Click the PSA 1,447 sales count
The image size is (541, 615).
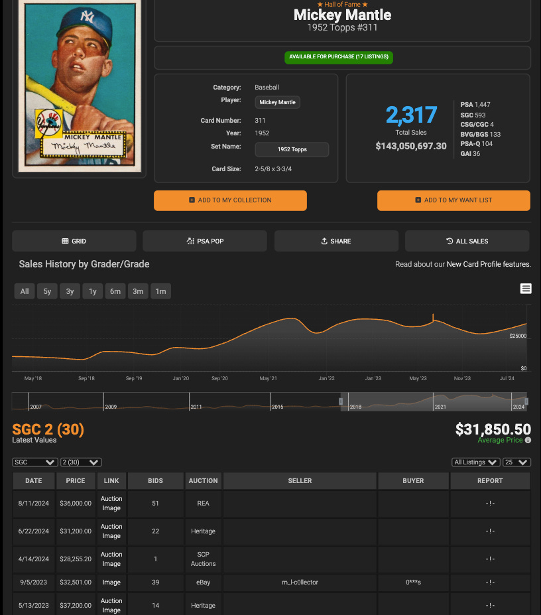coord(475,105)
